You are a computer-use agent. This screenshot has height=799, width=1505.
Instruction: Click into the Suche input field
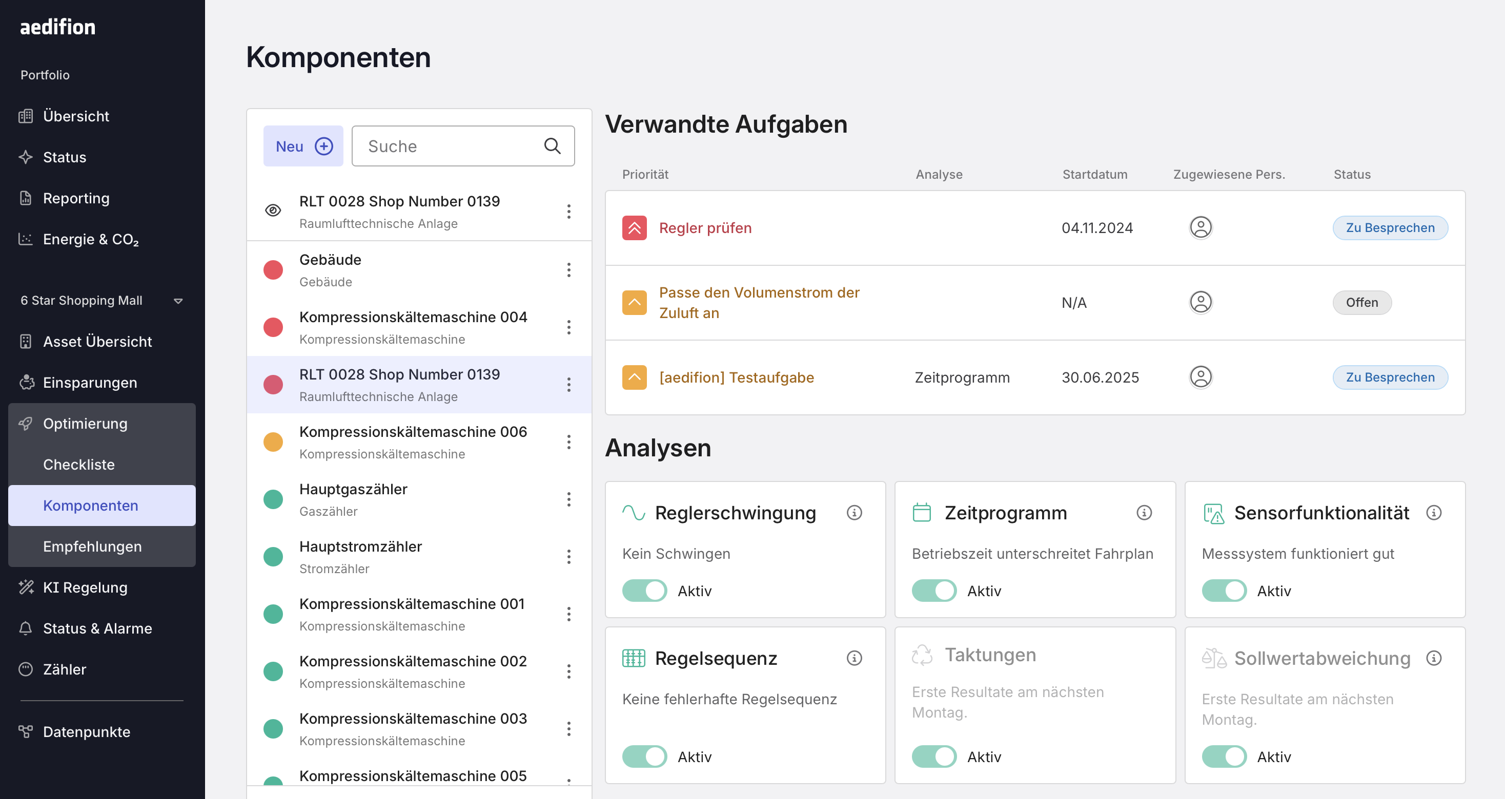click(x=450, y=146)
